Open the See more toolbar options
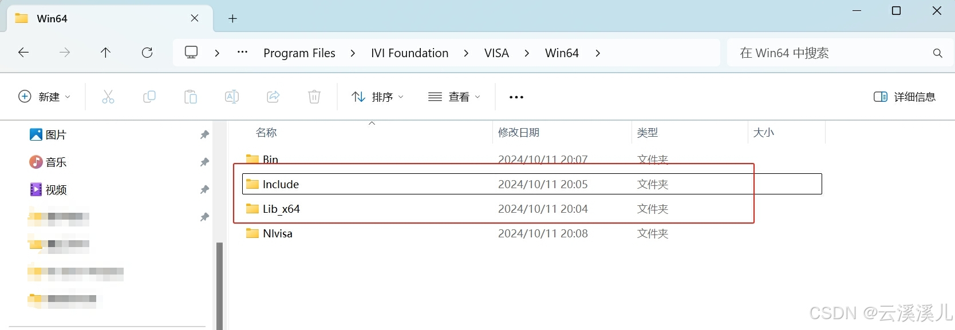 (516, 97)
